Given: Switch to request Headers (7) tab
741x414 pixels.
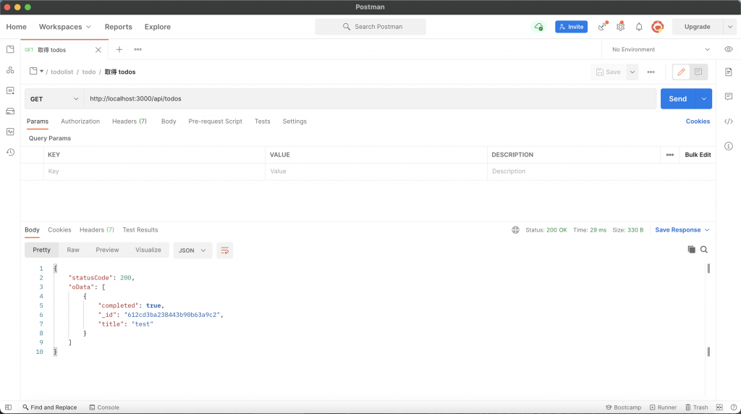Looking at the screenshot, I should click(x=130, y=122).
